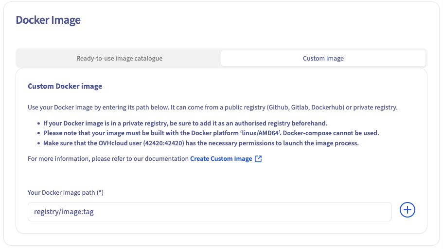Click the Custom Docker image subheading
The height and width of the screenshot is (249, 443).
65,86
